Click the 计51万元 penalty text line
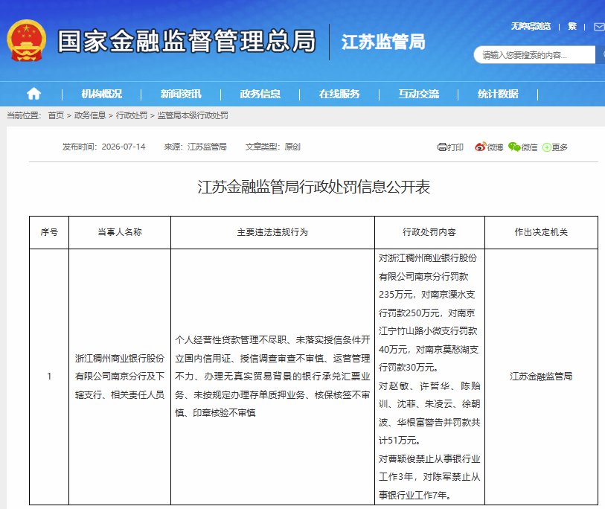This screenshot has width=605, height=509. click(x=400, y=441)
